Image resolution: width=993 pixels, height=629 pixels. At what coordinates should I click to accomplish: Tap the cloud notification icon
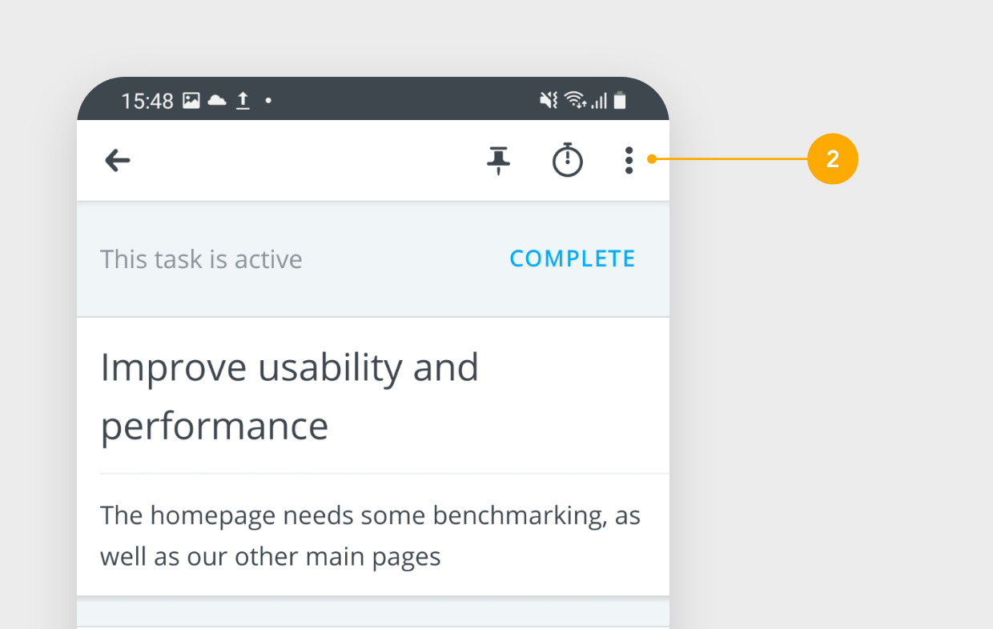(x=217, y=100)
